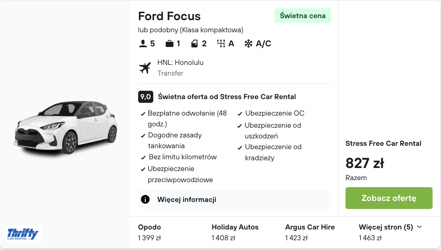Select the luggage icon next to the number 1
The width and height of the screenshot is (441, 250).
click(169, 43)
